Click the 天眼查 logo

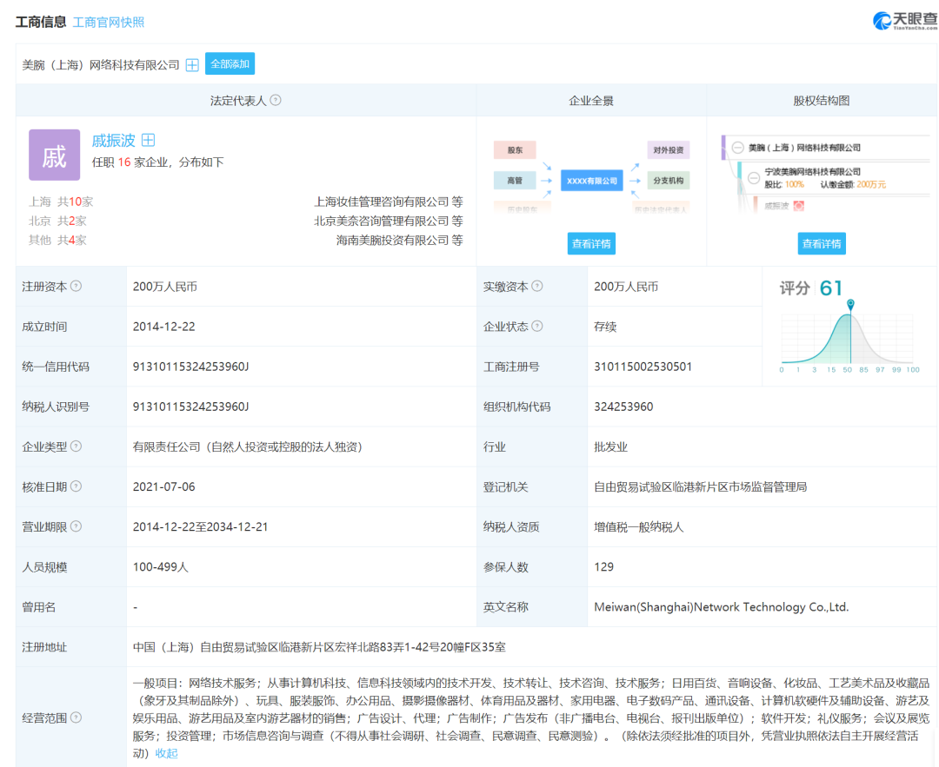tap(905, 21)
